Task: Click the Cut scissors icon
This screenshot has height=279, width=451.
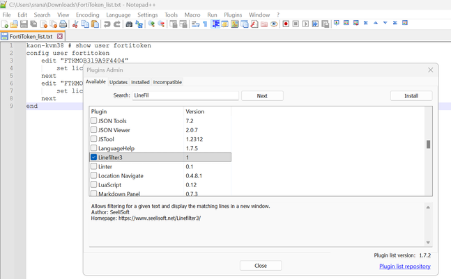Action: coord(75,24)
